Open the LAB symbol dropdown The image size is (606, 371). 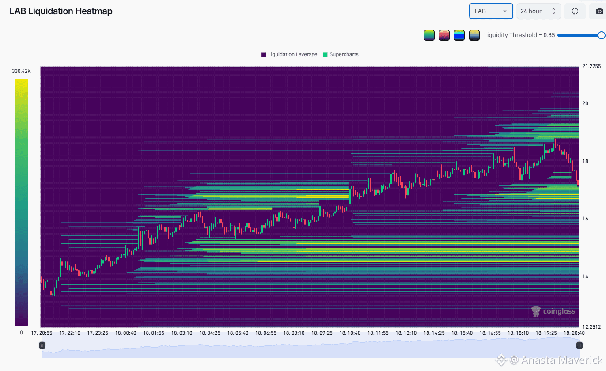coord(491,11)
